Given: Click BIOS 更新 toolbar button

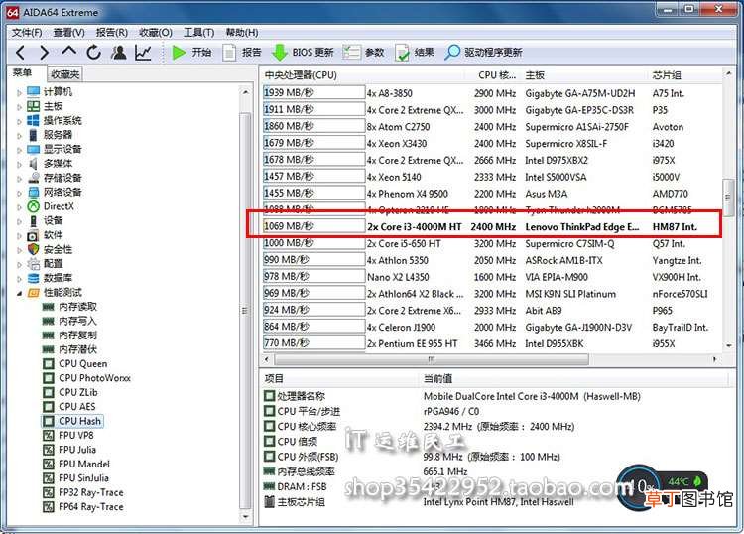Looking at the screenshot, I should pyautogui.click(x=303, y=53).
